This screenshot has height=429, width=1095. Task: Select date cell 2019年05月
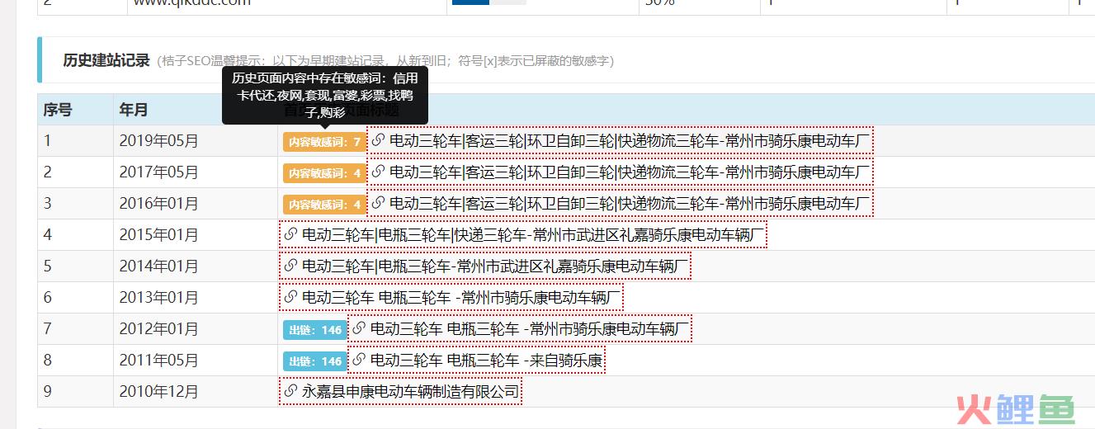click(159, 141)
